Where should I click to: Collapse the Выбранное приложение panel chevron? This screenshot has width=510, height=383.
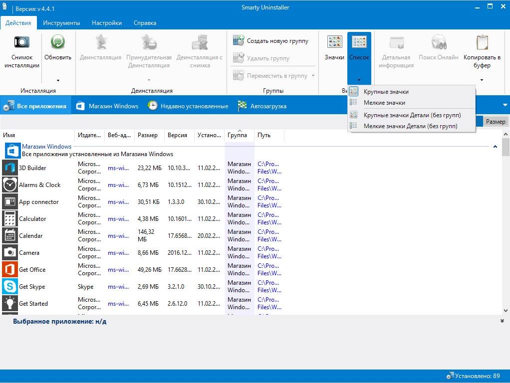coord(502,321)
